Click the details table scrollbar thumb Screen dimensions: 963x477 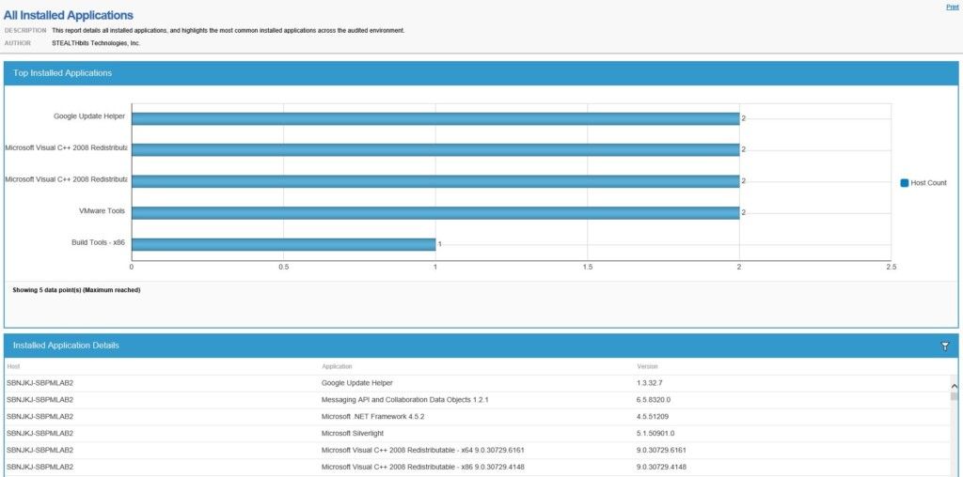954,396
